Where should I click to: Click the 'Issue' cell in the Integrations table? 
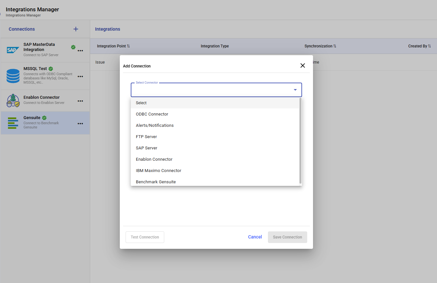pos(100,62)
